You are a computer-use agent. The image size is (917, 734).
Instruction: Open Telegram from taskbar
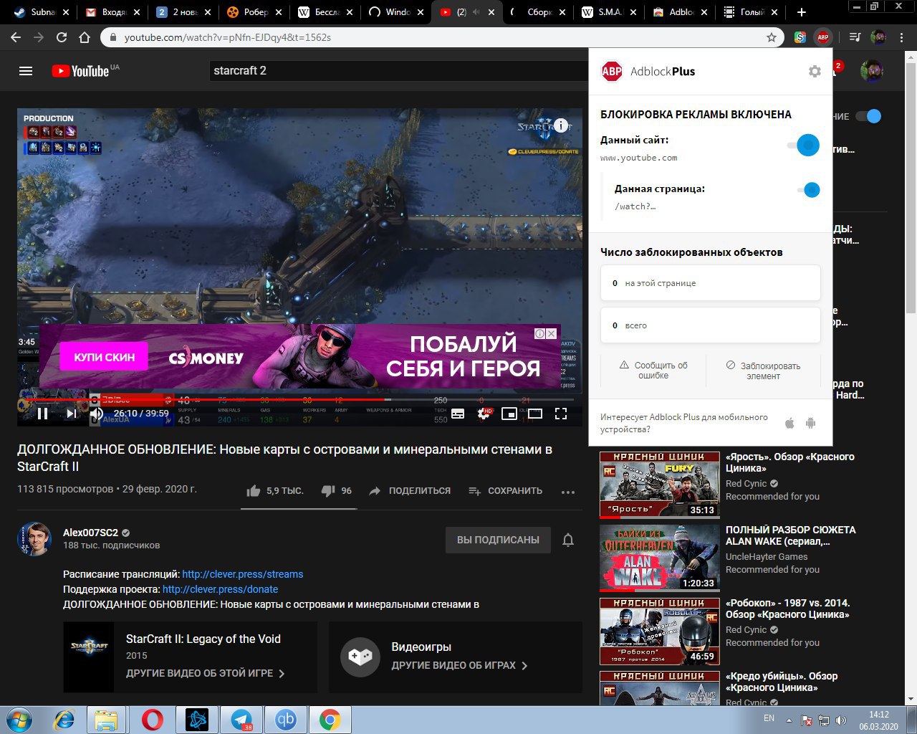point(241,720)
